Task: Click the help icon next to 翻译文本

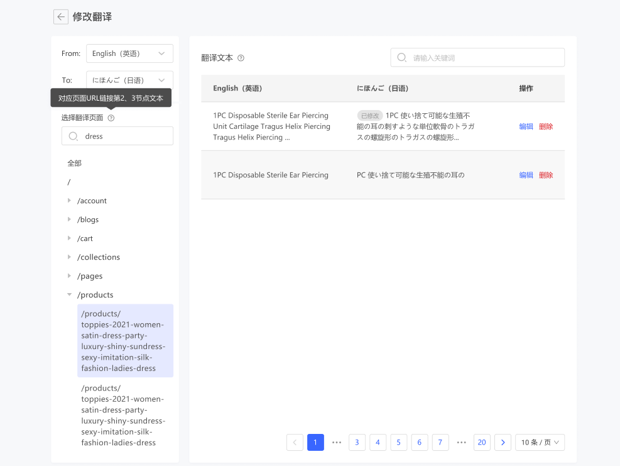Action: coord(241,58)
